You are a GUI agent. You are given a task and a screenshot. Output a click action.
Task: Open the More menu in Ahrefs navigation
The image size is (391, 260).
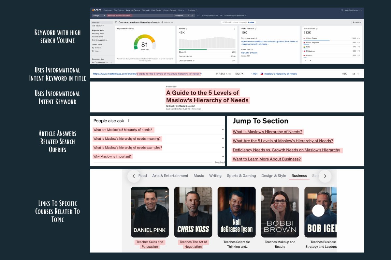(181, 10)
